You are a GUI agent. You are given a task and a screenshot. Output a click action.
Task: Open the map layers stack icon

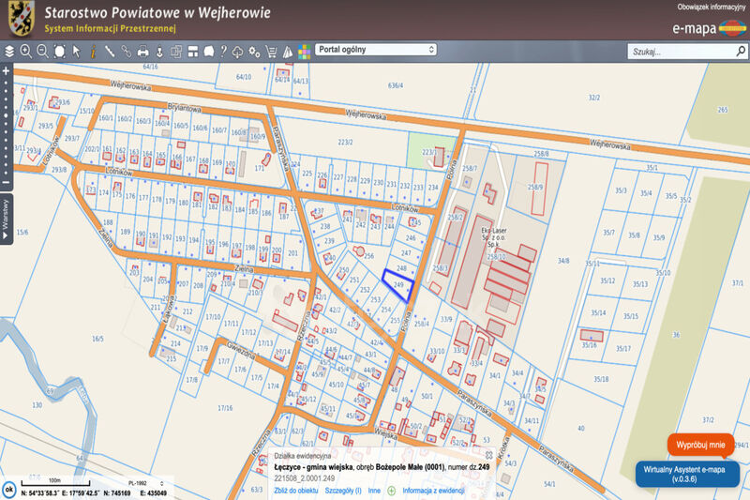coord(9,51)
